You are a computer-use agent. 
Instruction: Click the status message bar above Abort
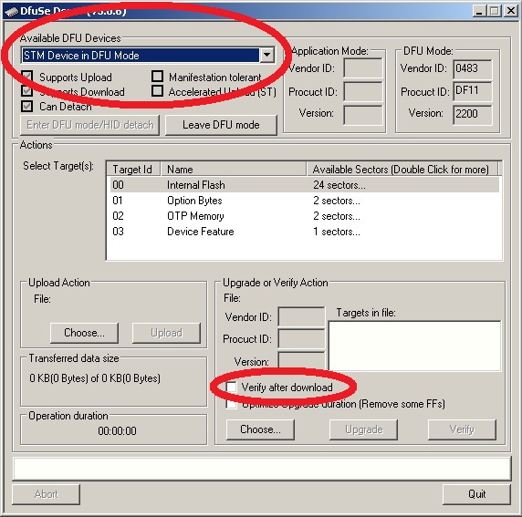point(262,469)
